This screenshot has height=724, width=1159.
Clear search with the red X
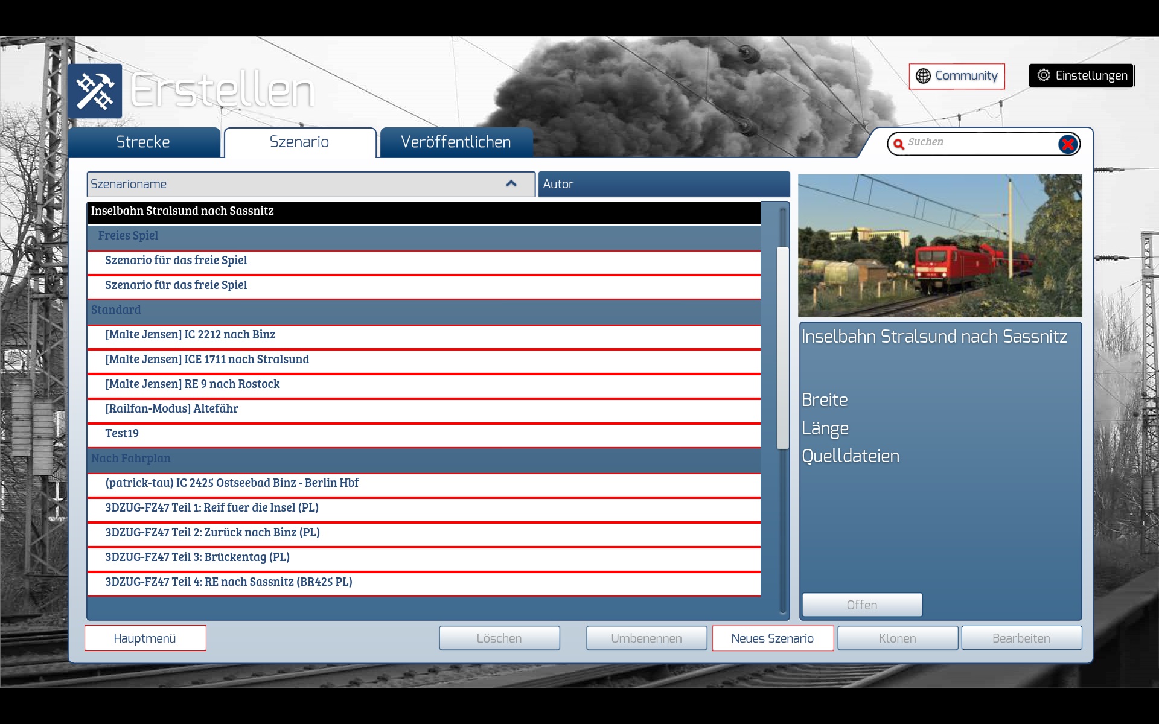[1067, 144]
